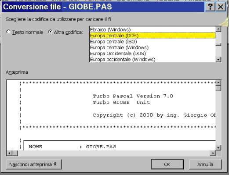Click preview vertical scrollbar thumb

[x=218, y=88]
